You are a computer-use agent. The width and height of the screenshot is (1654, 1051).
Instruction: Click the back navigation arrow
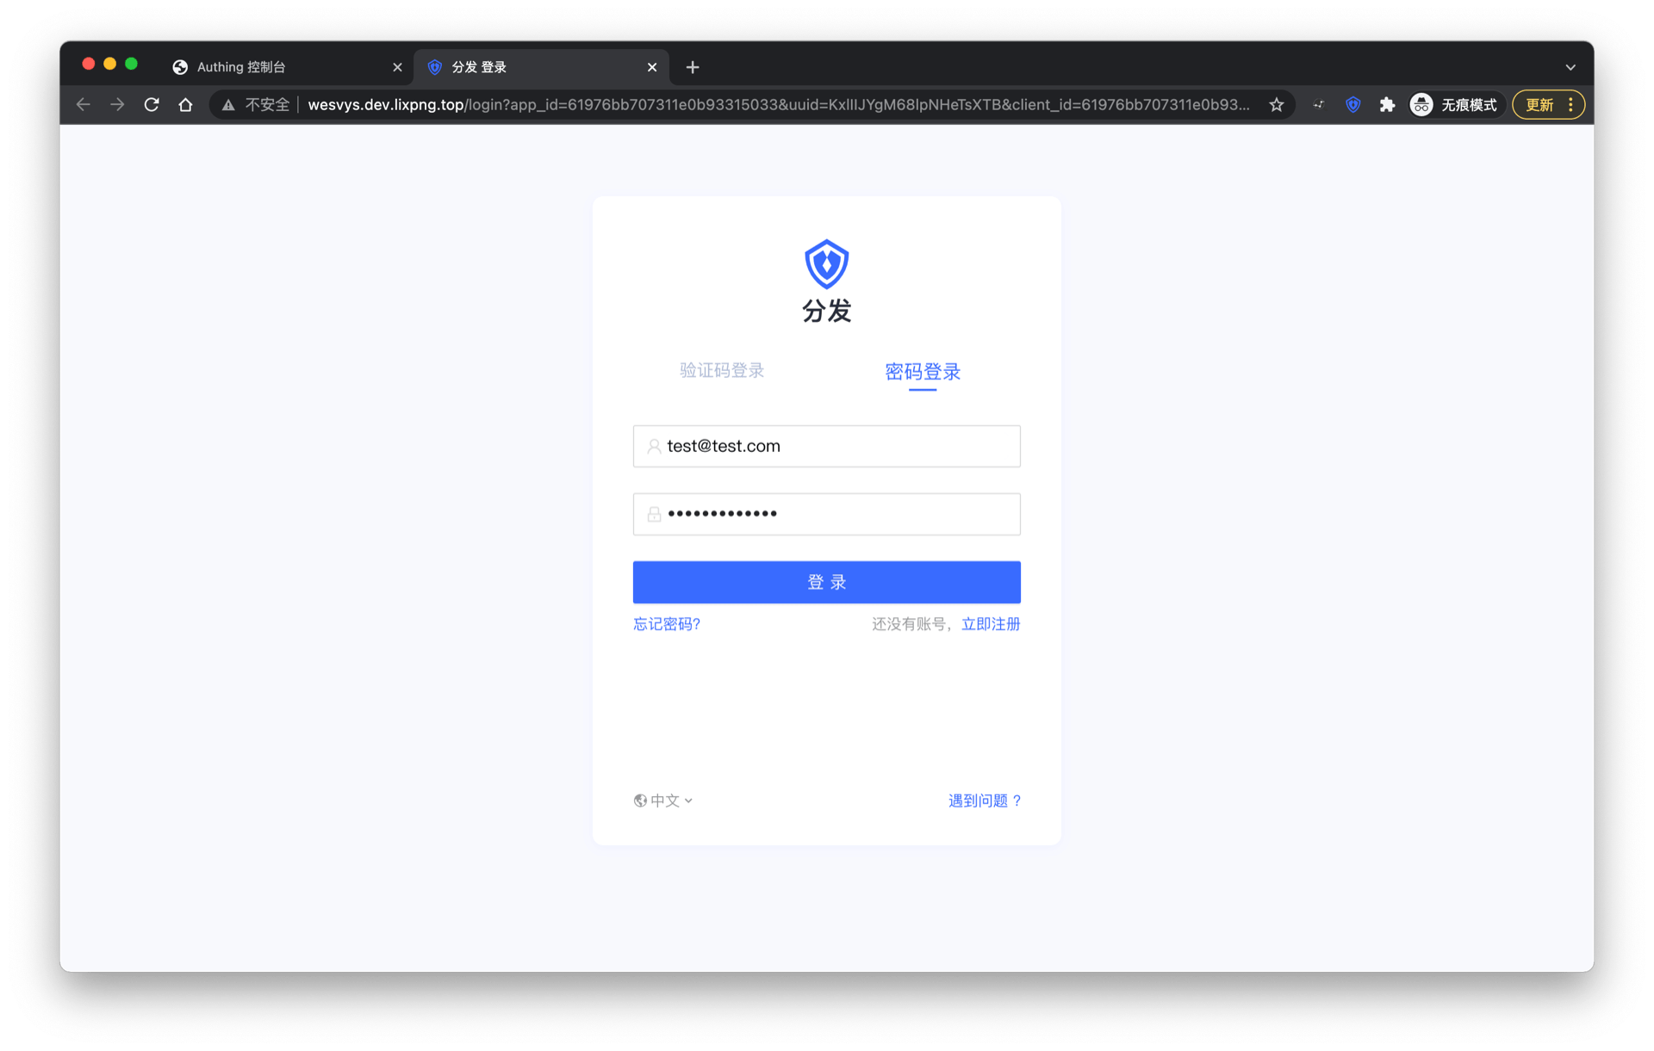pos(84,105)
